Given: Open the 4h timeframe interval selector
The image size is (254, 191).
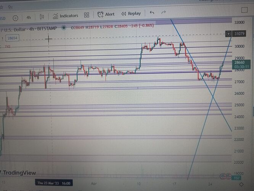Looking at the screenshot, I should point(29,17).
